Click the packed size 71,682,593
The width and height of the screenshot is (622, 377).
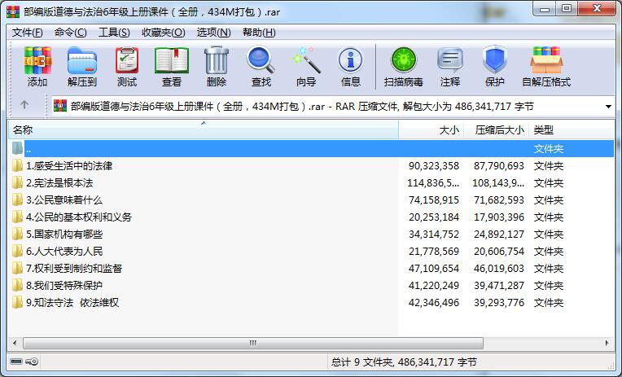click(x=498, y=200)
